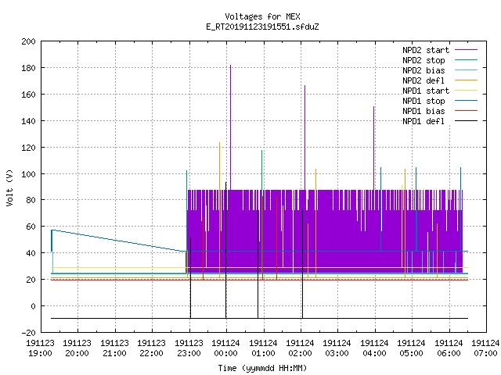The height and width of the screenshot is (375, 501).
Task: Click the y-axis value 200
Action: [28, 41]
